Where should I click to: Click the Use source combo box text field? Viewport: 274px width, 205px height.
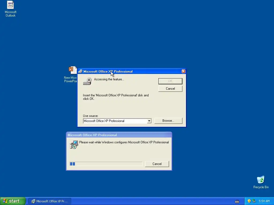(x=115, y=121)
